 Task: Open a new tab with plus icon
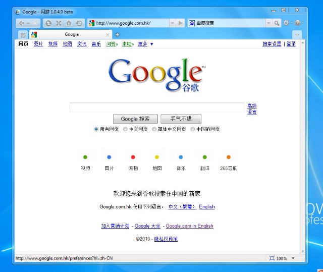tap(117, 35)
